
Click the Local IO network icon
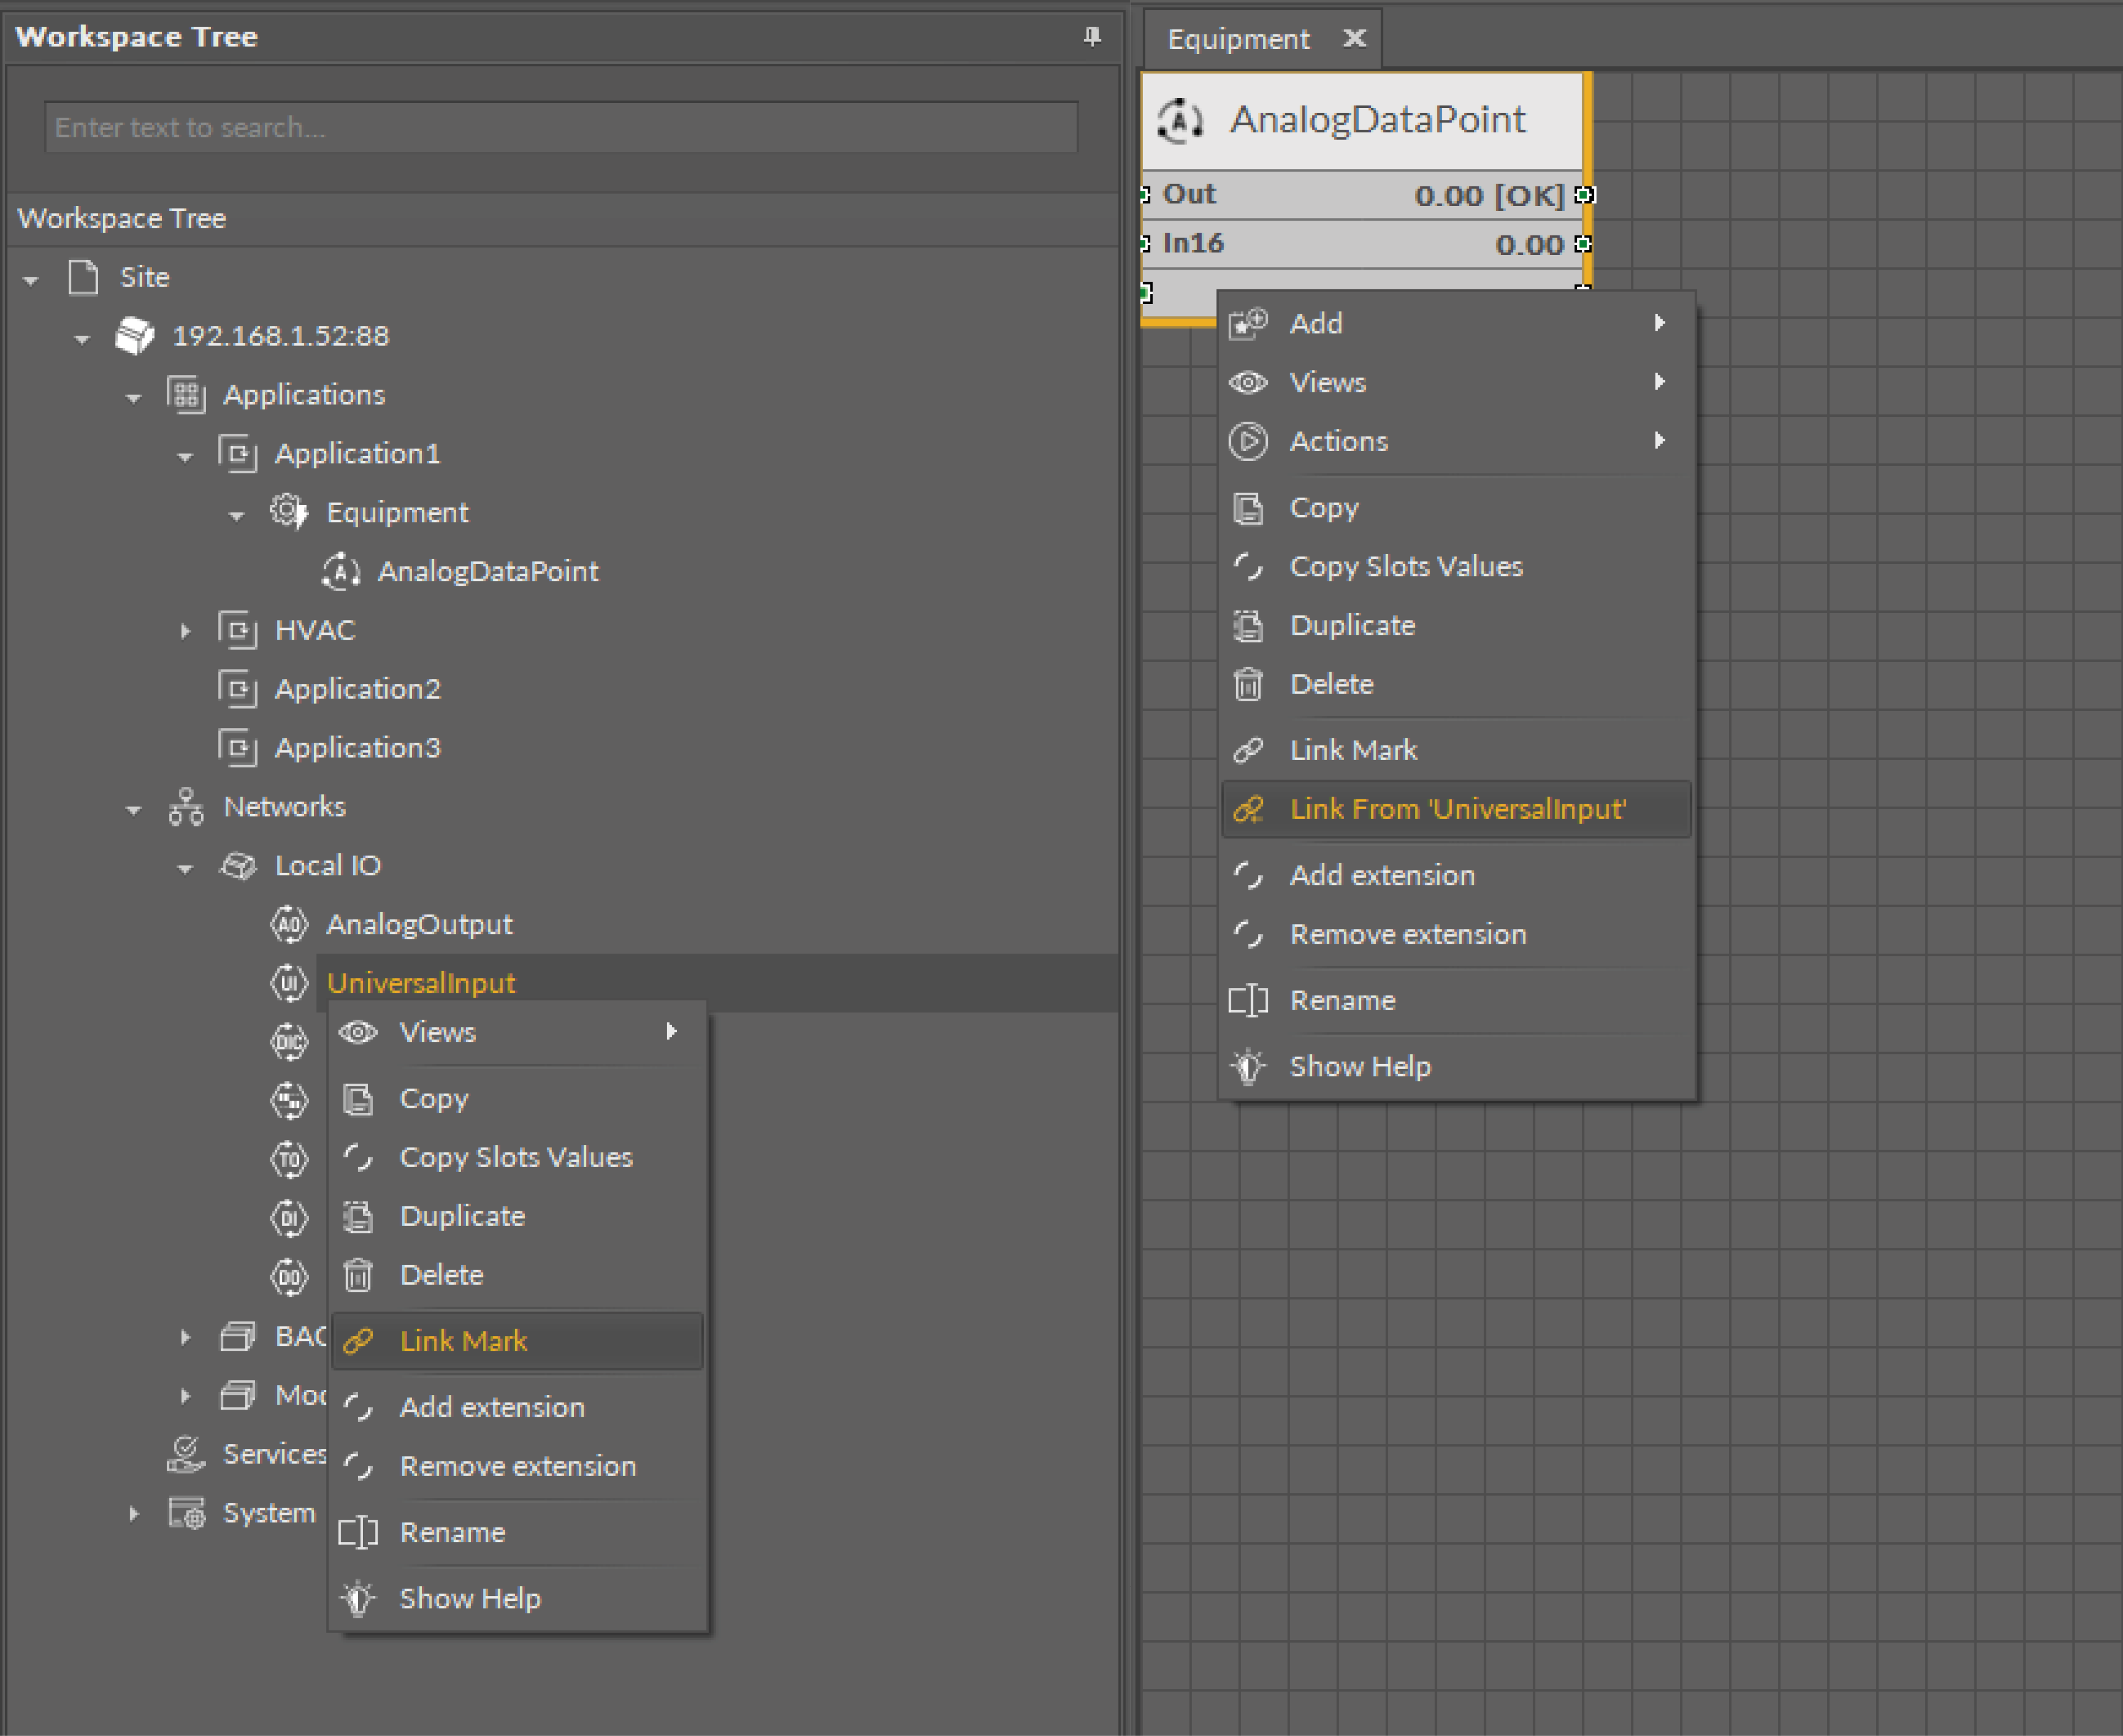(x=238, y=865)
